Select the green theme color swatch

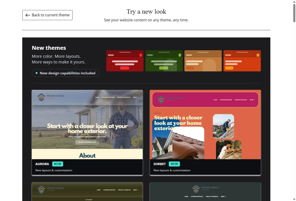click(x=164, y=61)
